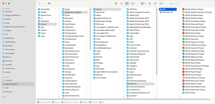Open the More actions ellipsis menu
The height and width of the screenshot is (104, 215).
point(162,3)
